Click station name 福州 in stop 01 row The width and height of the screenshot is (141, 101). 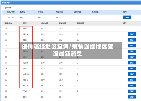tap(25, 29)
